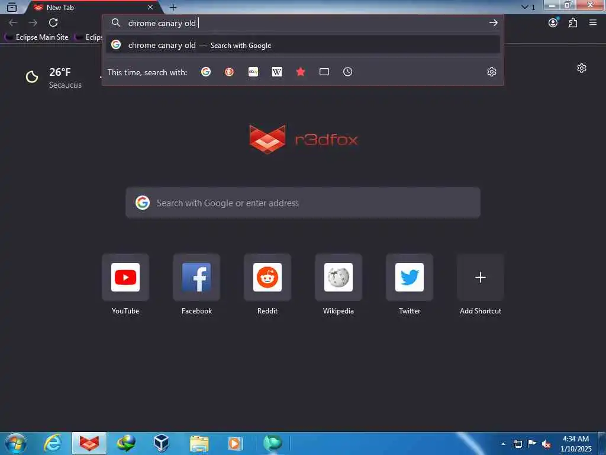The image size is (606, 455).
Task: Open the extensions puzzle icon
Action: pos(573,23)
